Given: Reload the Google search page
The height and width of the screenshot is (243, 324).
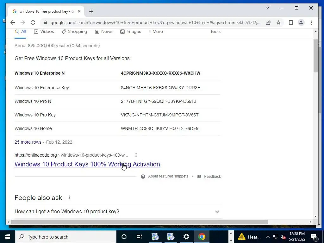Looking at the screenshot, I should [33, 22].
